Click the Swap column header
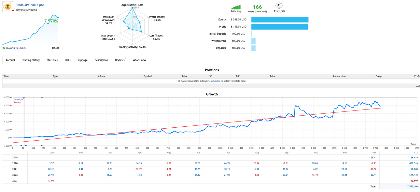 (379, 76)
